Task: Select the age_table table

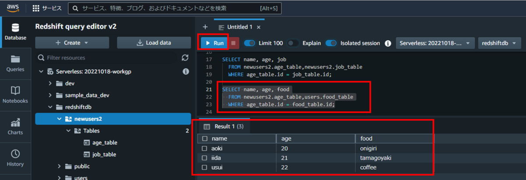Action: point(105,143)
